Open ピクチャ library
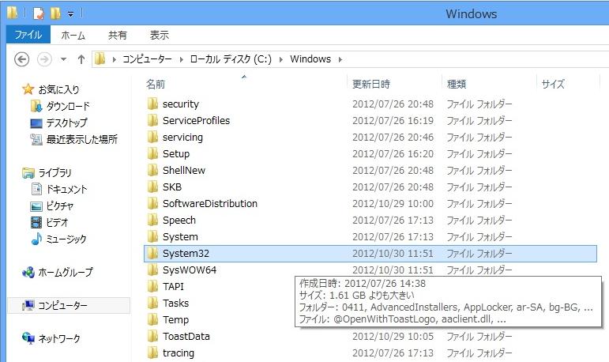 59,206
